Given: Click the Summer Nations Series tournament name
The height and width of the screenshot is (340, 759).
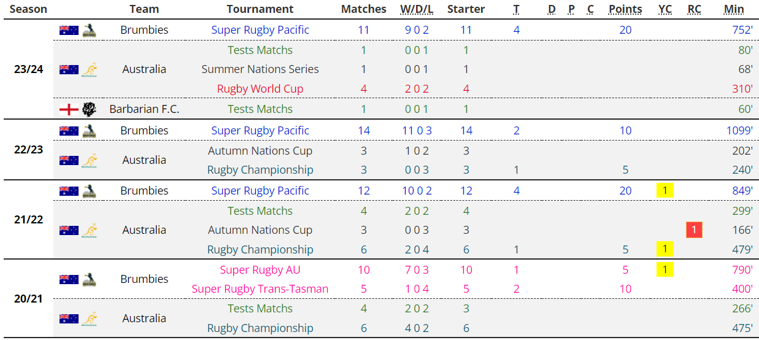Looking at the screenshot, I should click(x=260, y=69).
